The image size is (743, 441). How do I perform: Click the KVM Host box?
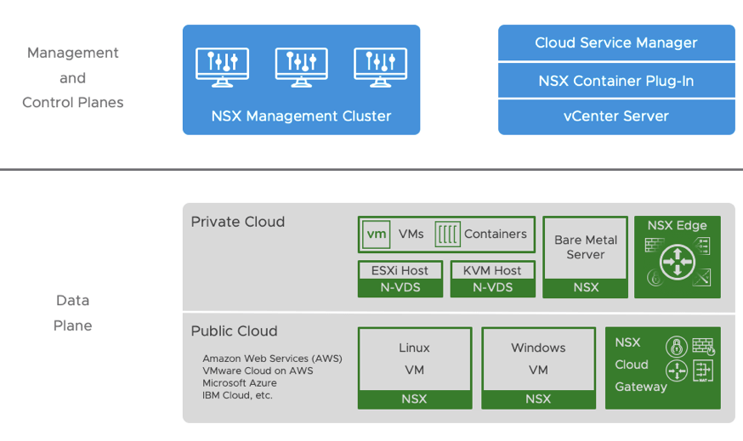492,271
